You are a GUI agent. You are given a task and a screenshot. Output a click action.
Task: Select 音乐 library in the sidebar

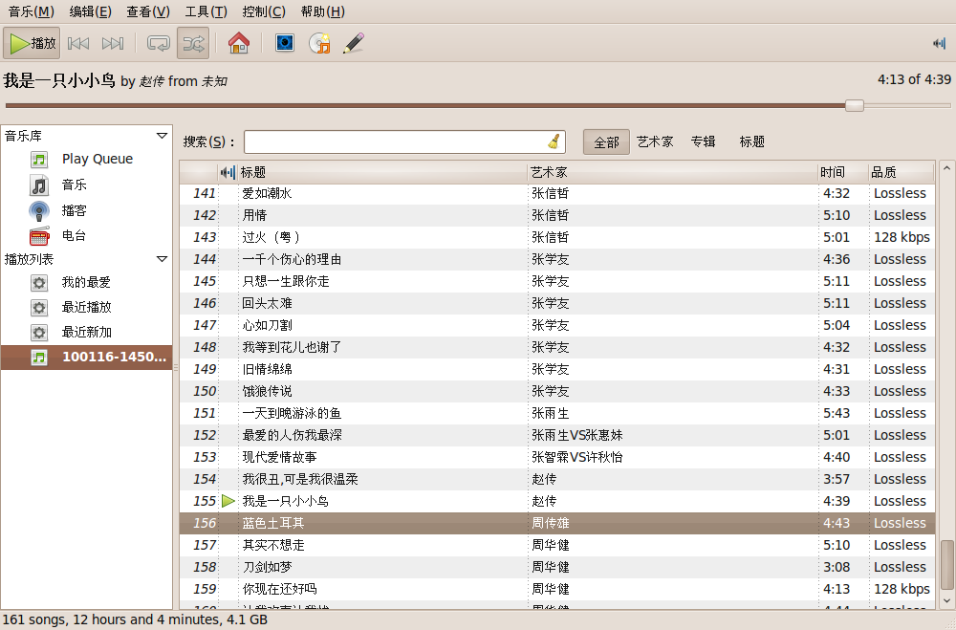tap(87, 185)
